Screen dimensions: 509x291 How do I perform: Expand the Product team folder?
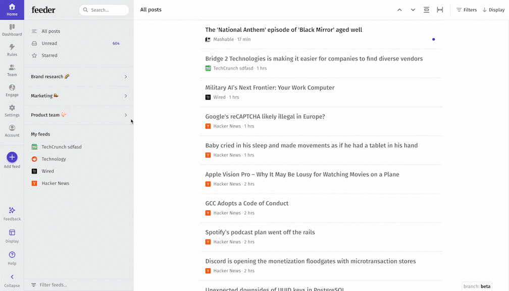(x=126, y=115)
